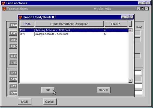This screenshot has width=153, height=108.
Task: Click the AMO label button in Transactions form
Action: click(13, 92)
